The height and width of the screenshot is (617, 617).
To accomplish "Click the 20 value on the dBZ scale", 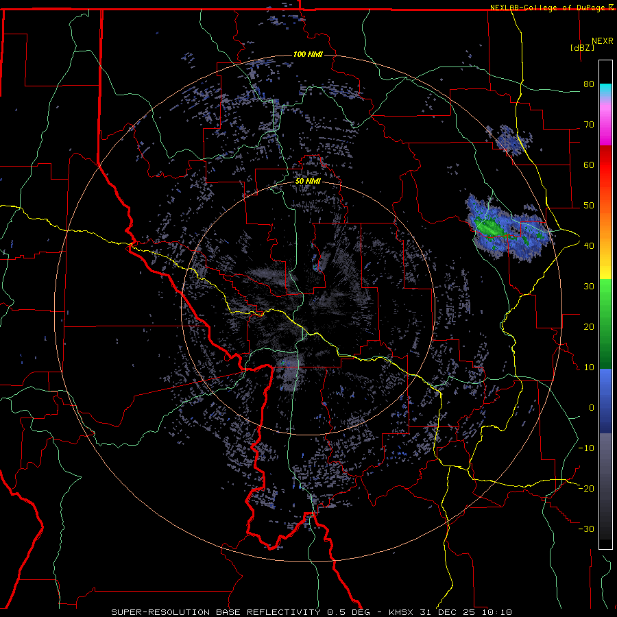I will (x=589, y=327).
